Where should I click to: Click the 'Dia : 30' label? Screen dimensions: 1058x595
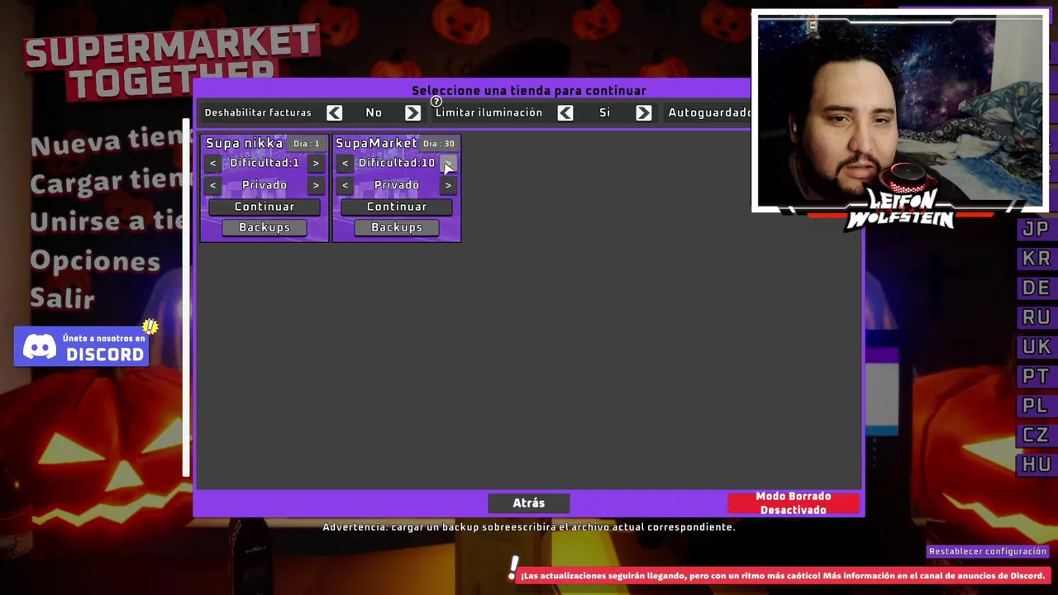point(438,144)
